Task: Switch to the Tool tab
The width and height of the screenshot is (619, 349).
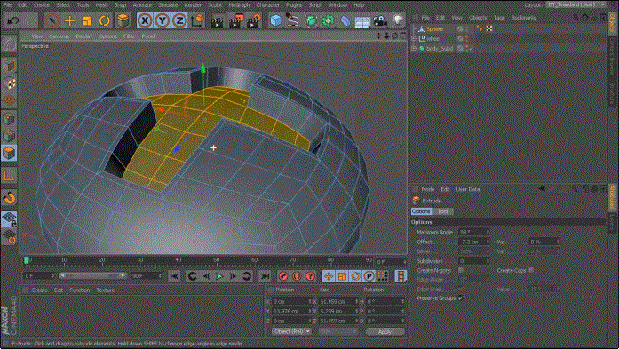Action: 442,211
